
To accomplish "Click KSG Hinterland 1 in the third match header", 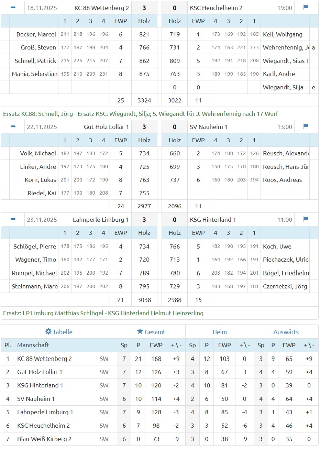I will pos(213,220).
